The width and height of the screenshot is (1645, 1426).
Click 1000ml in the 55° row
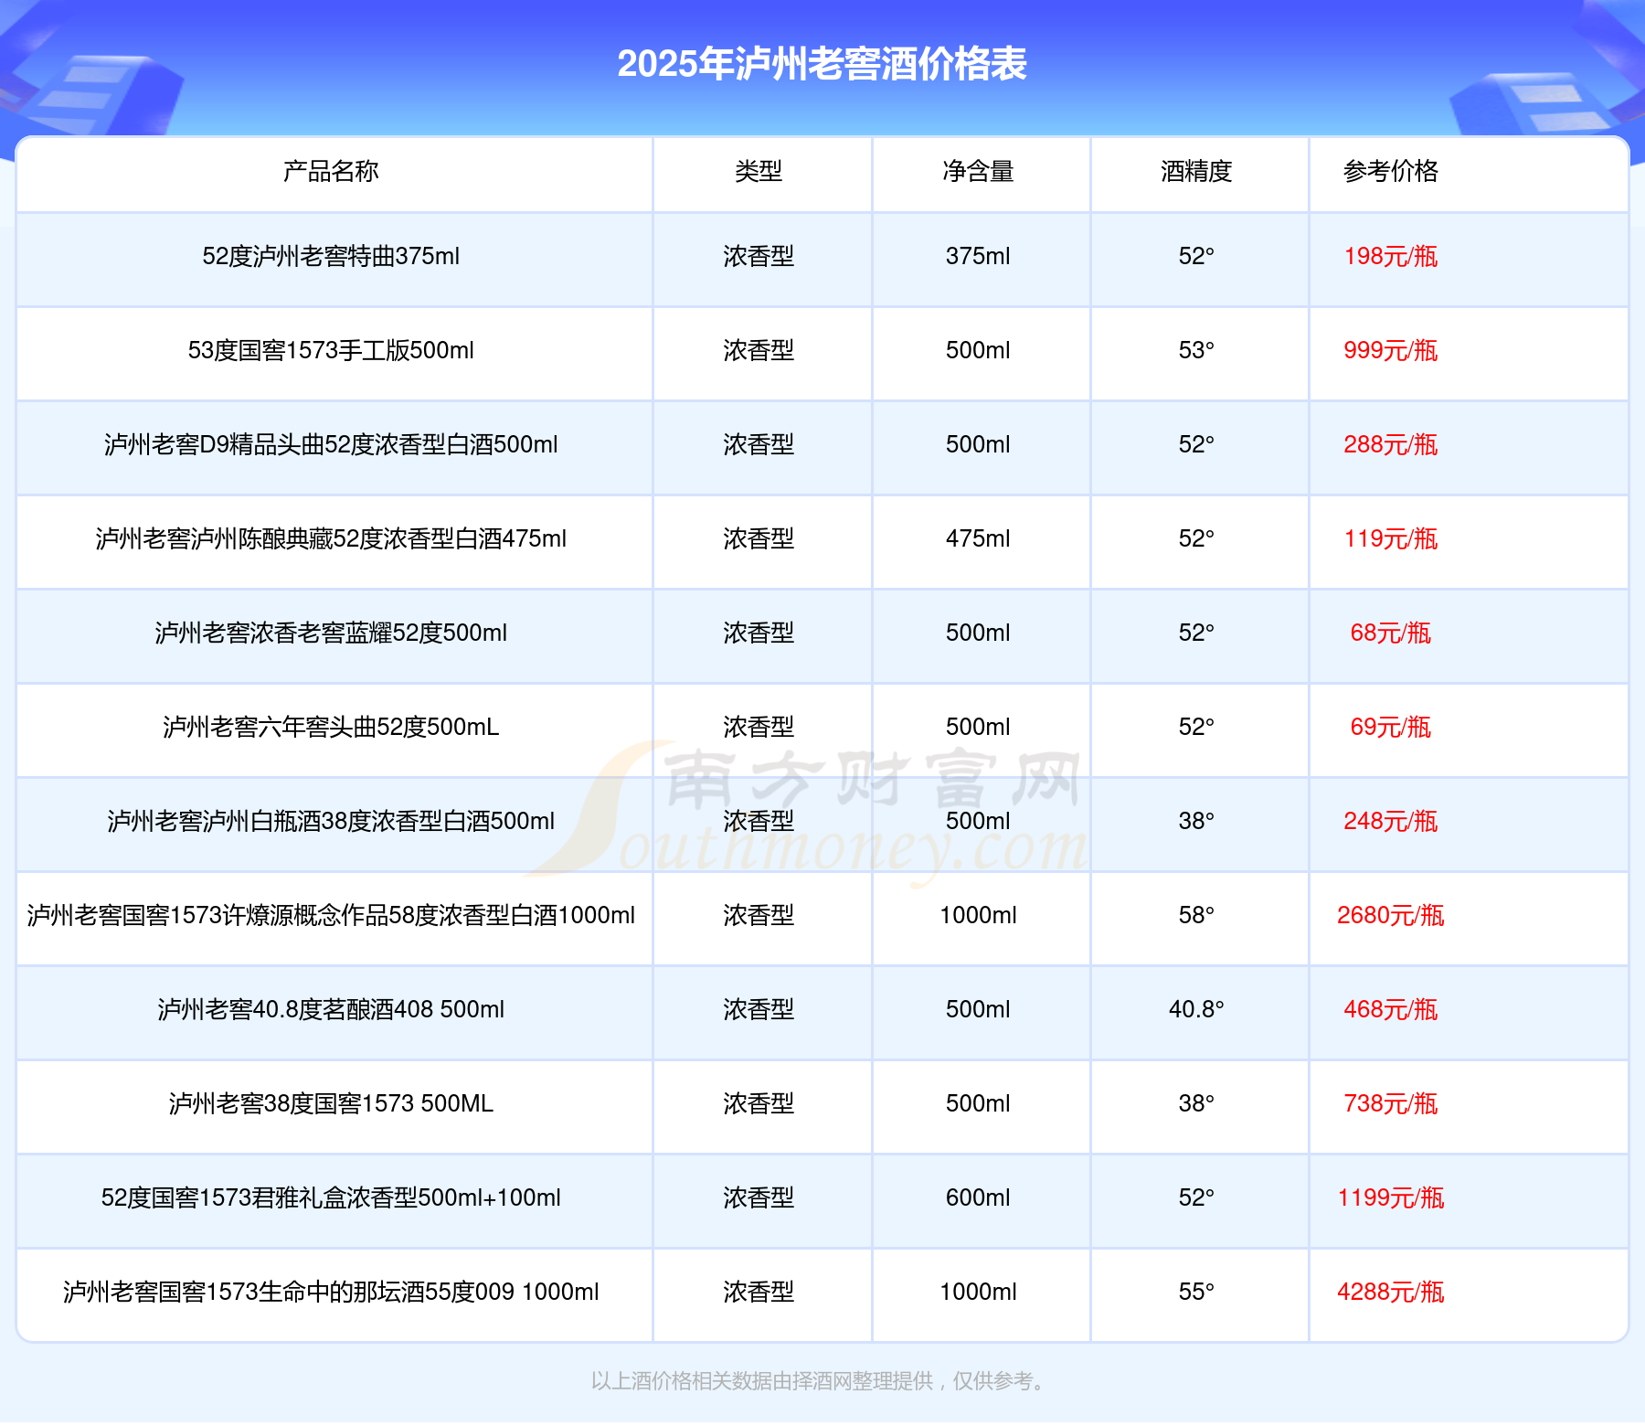[x=978, y=1292]
